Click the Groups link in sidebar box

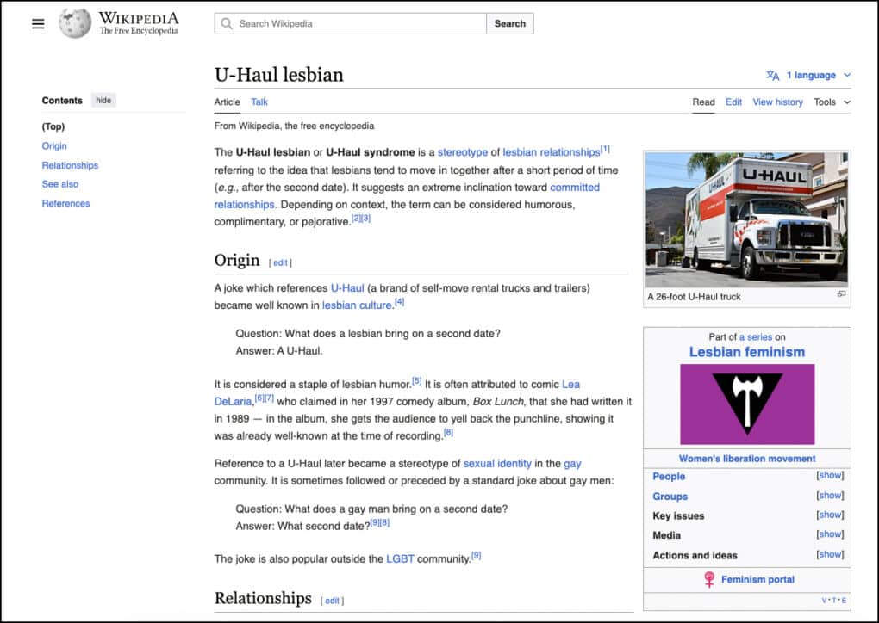coord(670,496)
